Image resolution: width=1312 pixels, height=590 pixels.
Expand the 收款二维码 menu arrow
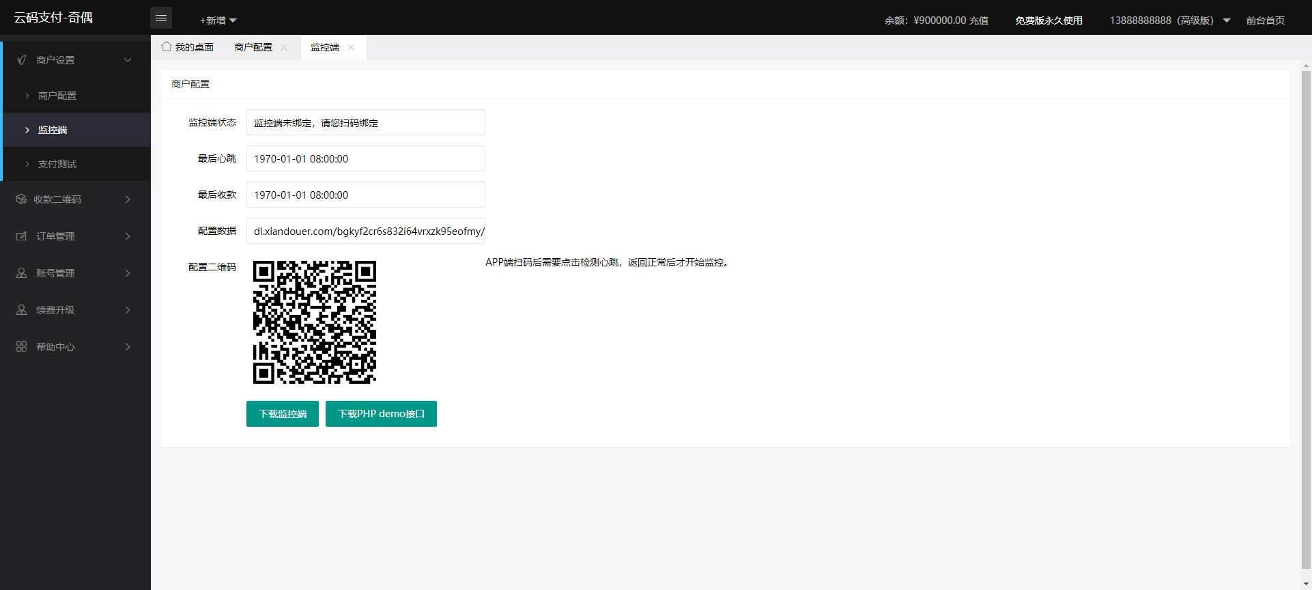[128, 199]
